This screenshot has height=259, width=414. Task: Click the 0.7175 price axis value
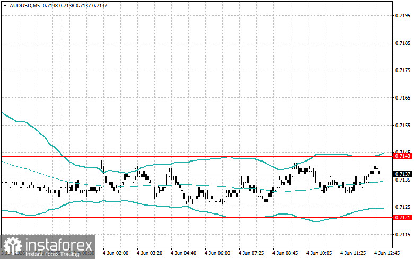403,70
